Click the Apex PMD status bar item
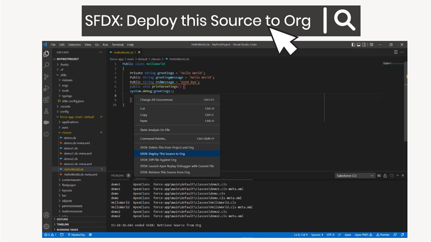The image size is (431, 242). pyautogui.click(x=364, y=235)
